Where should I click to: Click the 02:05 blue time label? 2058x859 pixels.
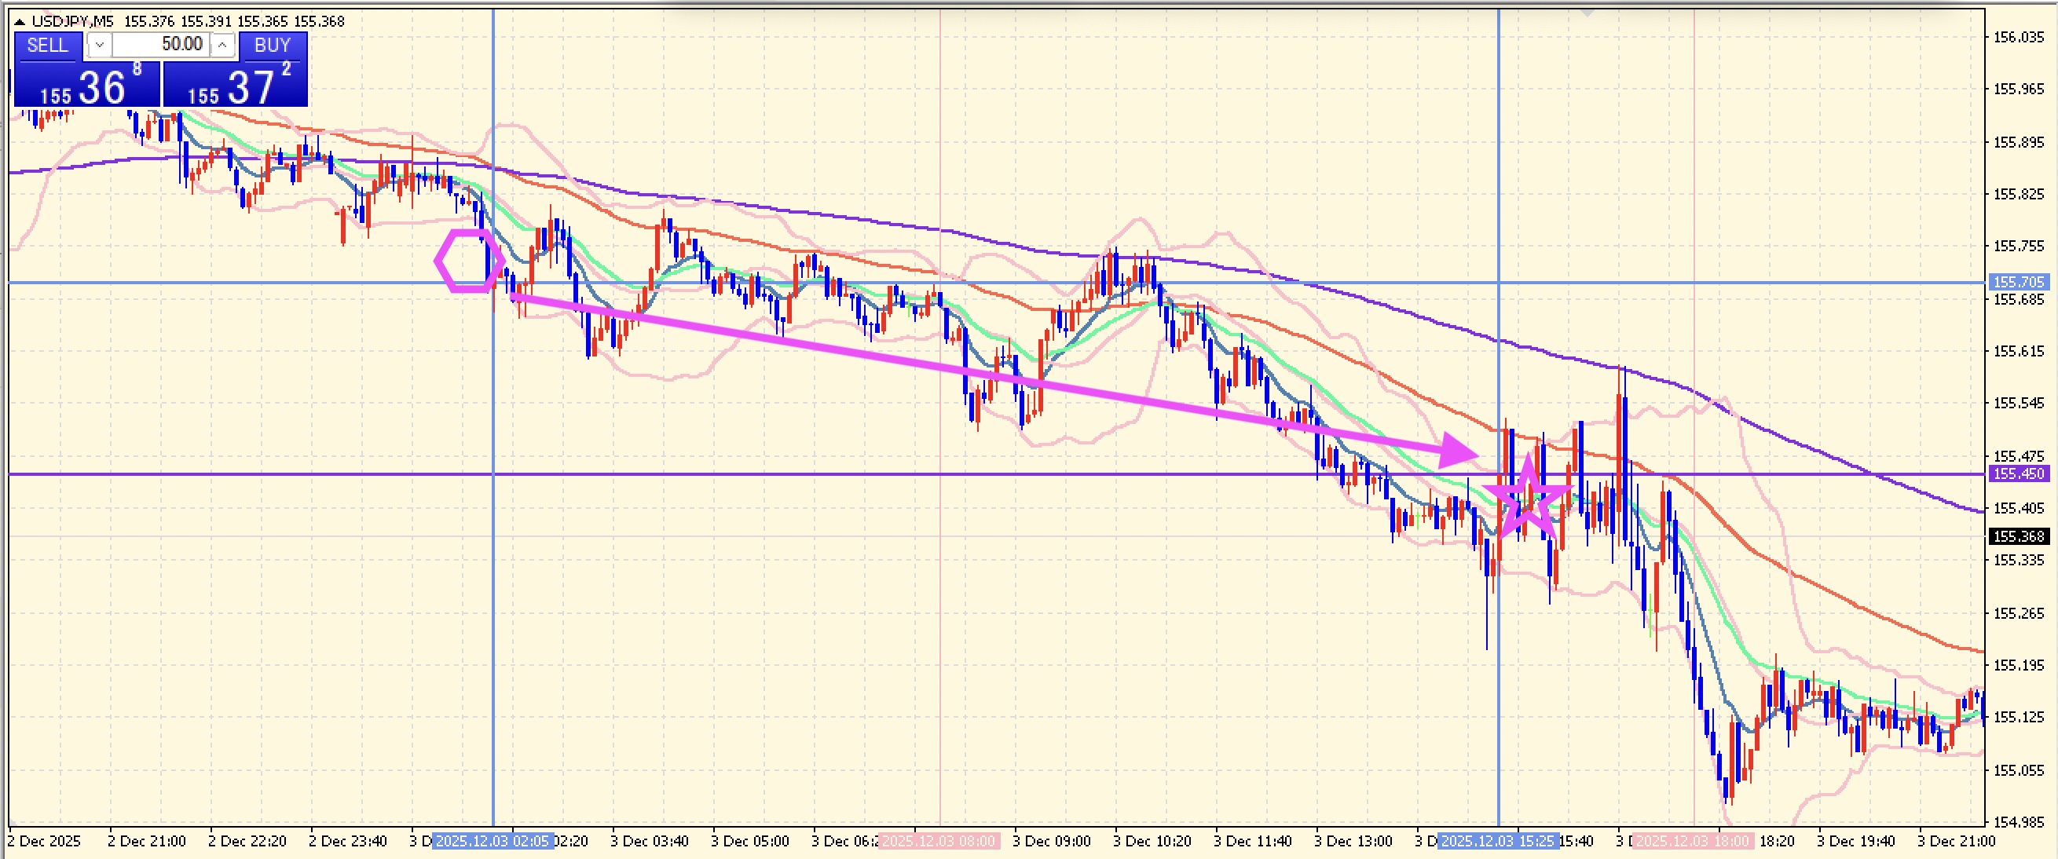pos(493,842)
